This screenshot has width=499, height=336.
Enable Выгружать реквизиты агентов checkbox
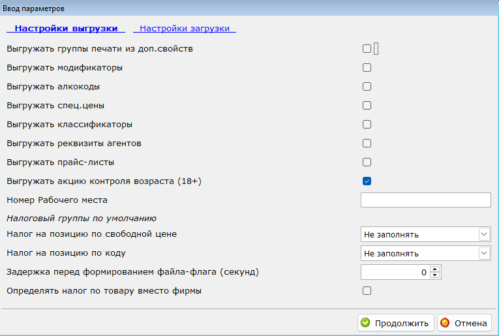[367, 143]
